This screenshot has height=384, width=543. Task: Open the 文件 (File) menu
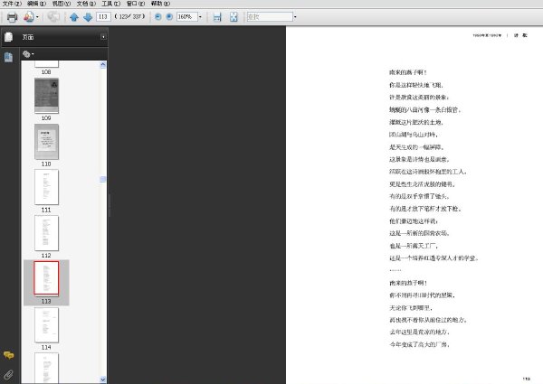point(12,4)
